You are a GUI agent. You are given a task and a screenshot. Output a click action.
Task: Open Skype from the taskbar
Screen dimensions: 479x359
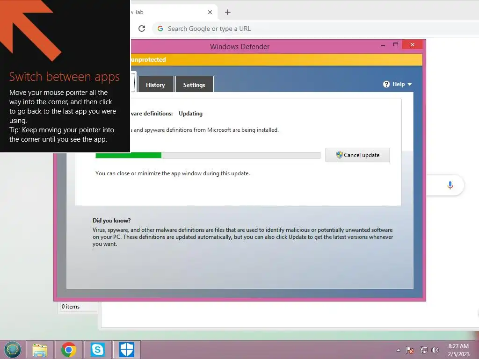click(97, 350)
